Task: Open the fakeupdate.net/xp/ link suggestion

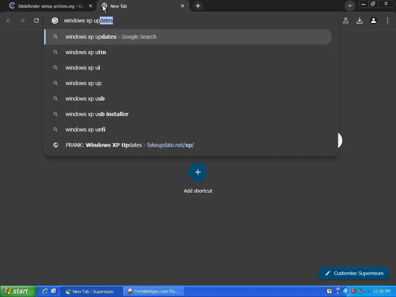Action: pos(188,145)
